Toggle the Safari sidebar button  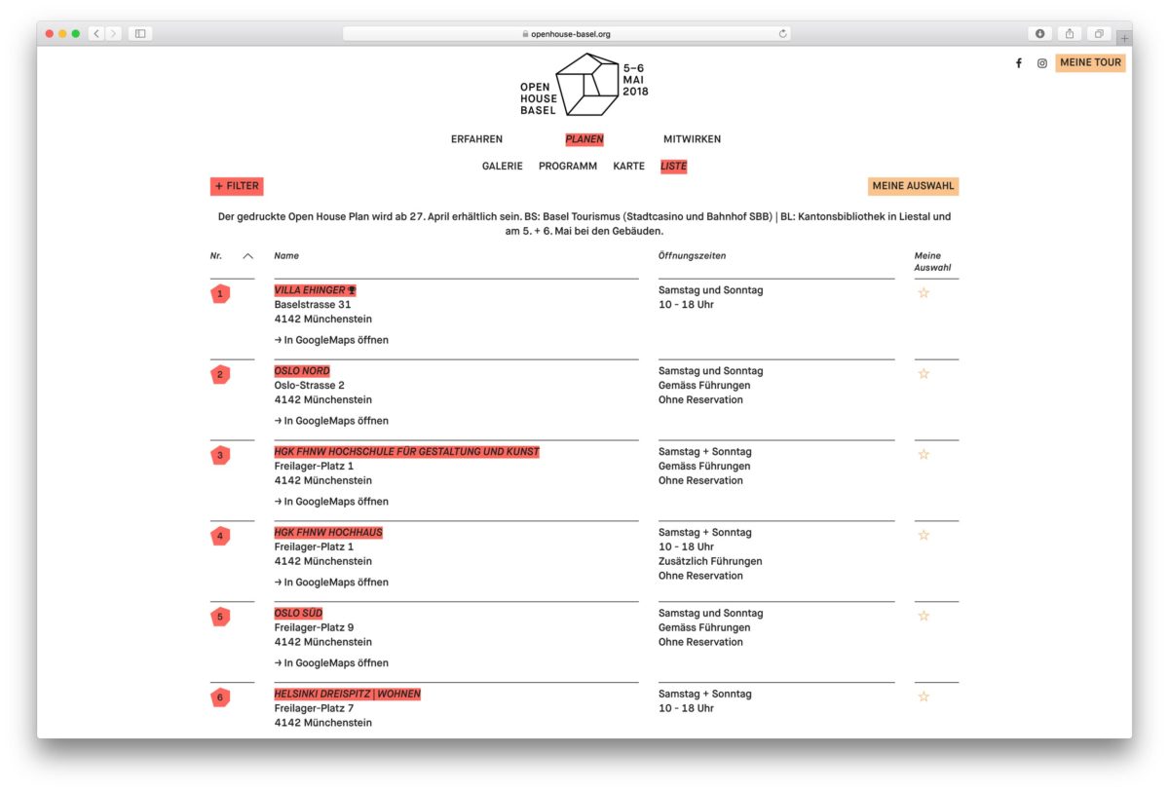point(140,34)
